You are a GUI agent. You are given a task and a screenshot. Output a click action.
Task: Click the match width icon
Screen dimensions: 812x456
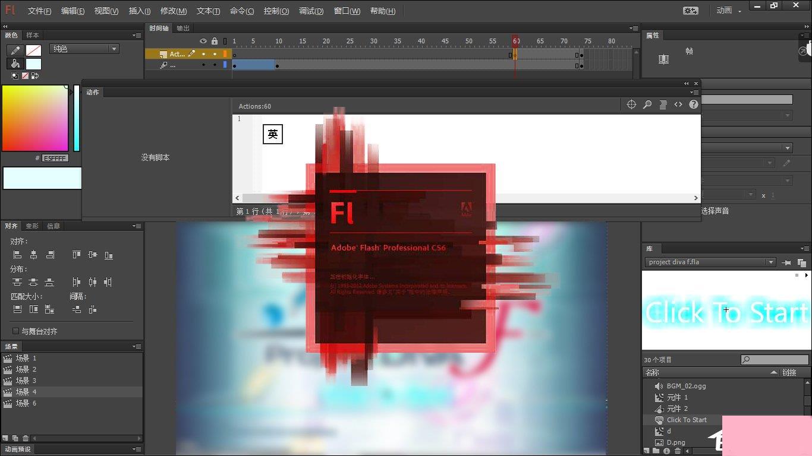17,309
